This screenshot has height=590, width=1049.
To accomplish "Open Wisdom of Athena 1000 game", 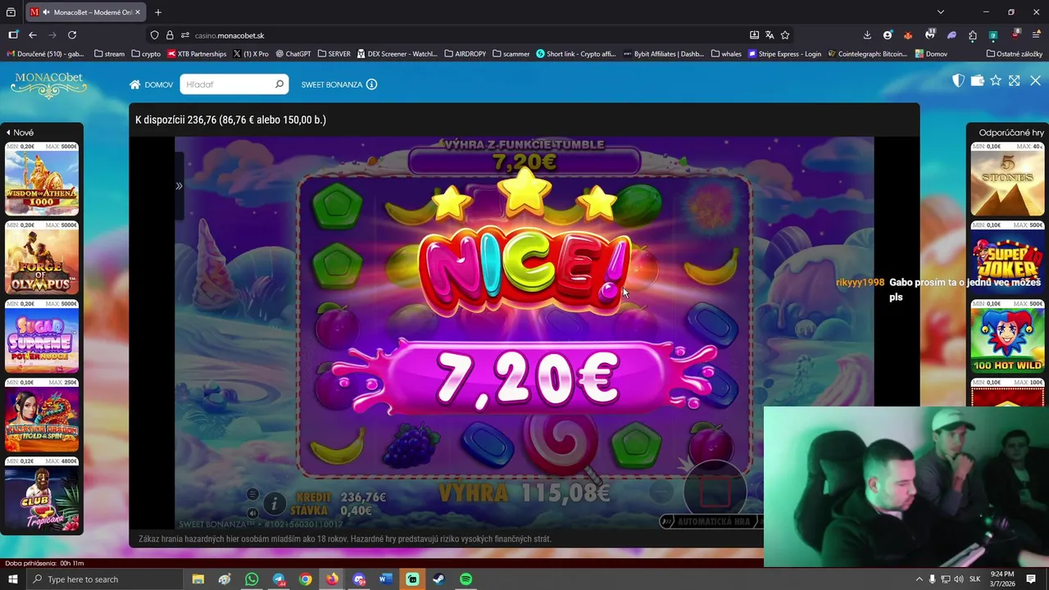I will [42, 179].
